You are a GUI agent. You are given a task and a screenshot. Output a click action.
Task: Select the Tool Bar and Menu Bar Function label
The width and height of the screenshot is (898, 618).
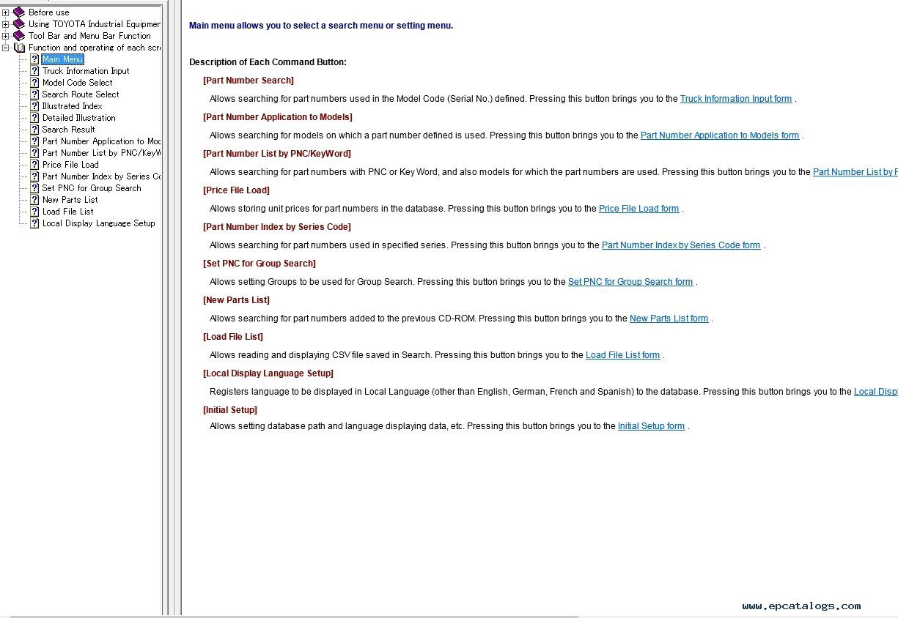(89, 36)
